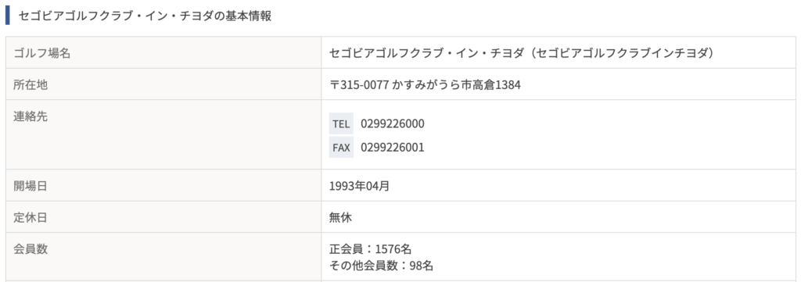This screenshot has width=801, height=282.
Task: Select the fax number 0299226001
Action: pos(393,148)
